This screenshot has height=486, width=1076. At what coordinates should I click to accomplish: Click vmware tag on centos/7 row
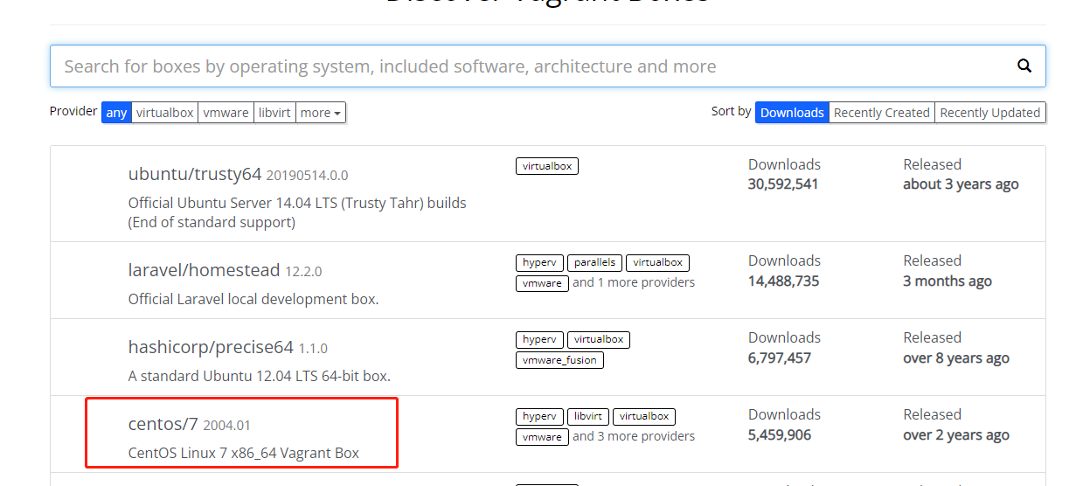point(542,437)
